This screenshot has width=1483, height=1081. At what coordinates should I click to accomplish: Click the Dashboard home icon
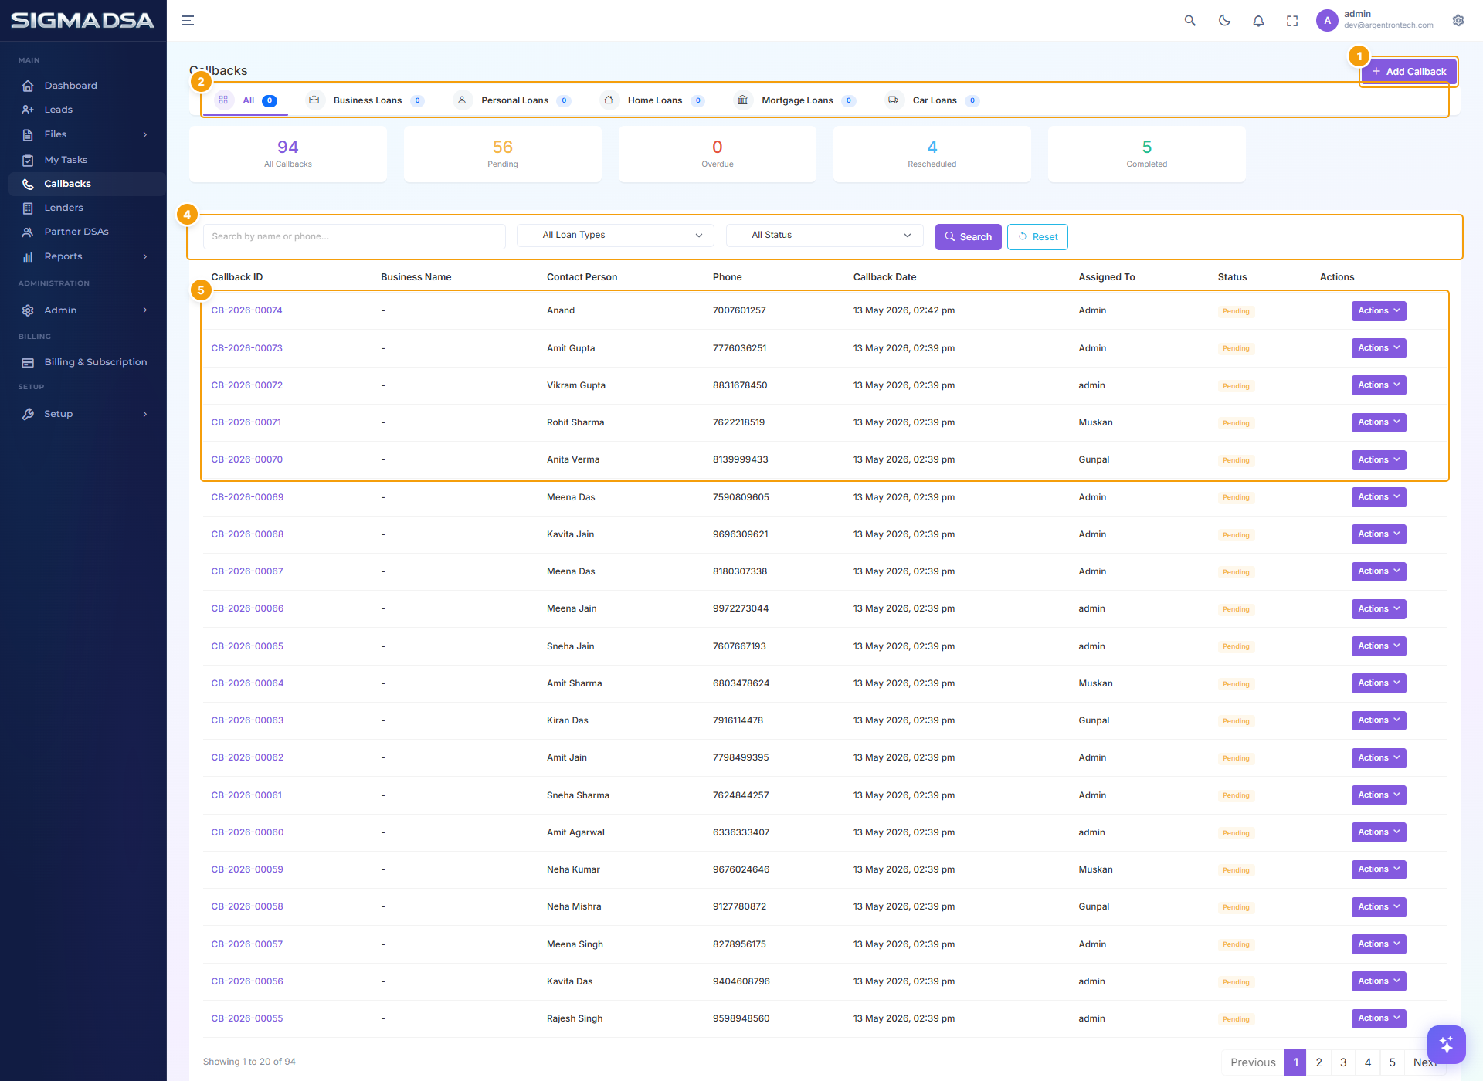[28, 86]
